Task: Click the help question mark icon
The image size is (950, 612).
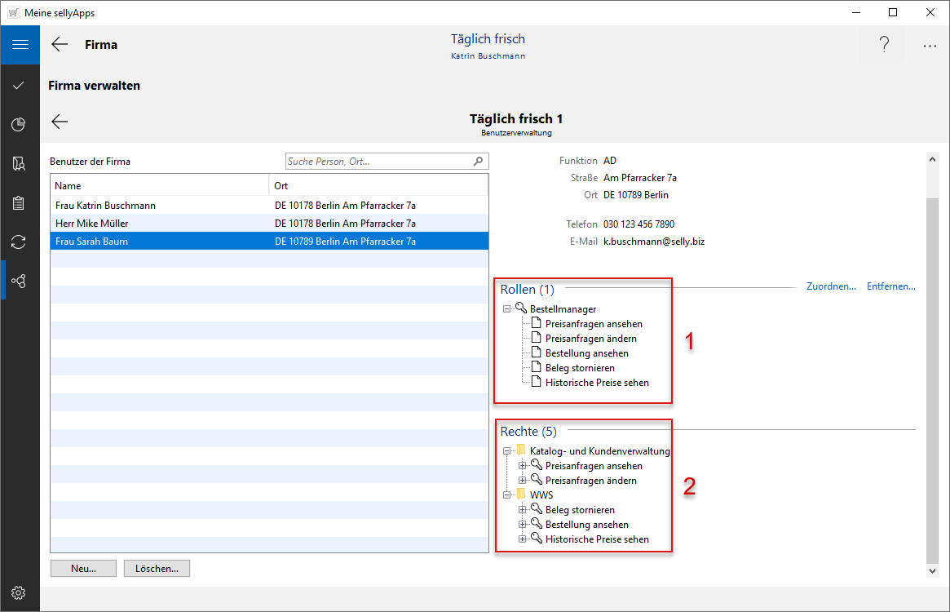Action: pyautogui.click(x=884, y=46)
